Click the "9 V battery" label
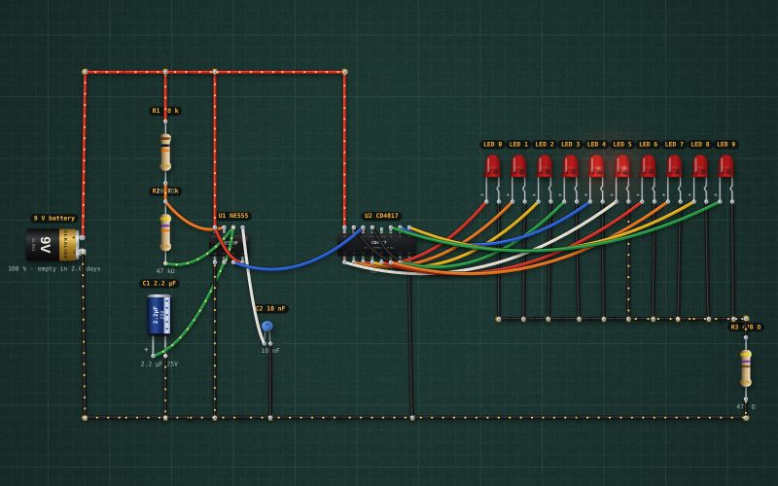This screenshot has height=486, width=778. coord(54,218)
